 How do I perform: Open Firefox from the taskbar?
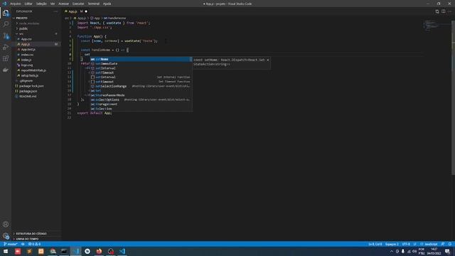99,251
